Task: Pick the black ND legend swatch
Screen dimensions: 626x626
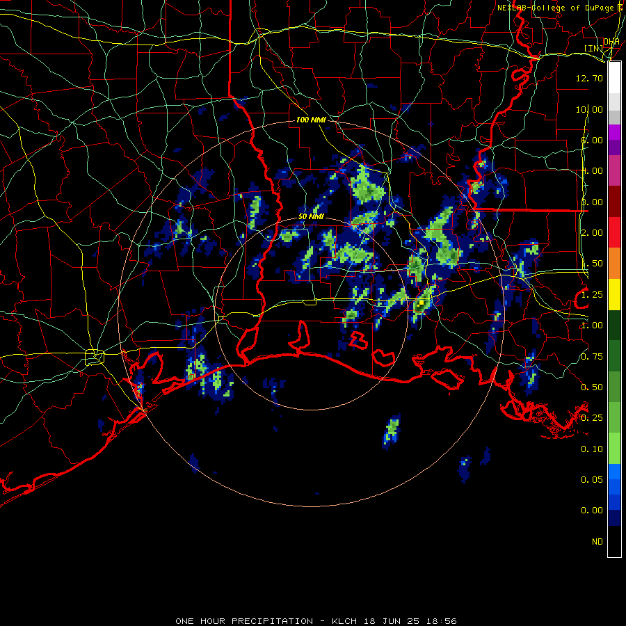Action: pos(614,541)
